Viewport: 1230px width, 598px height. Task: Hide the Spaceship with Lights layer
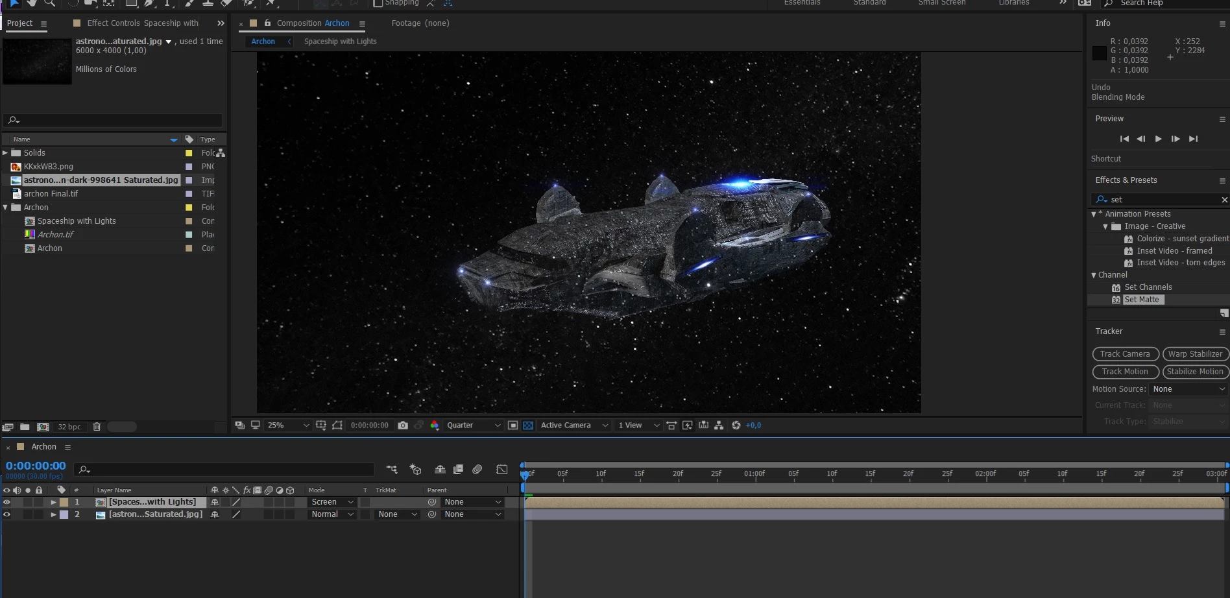point(6,502)
